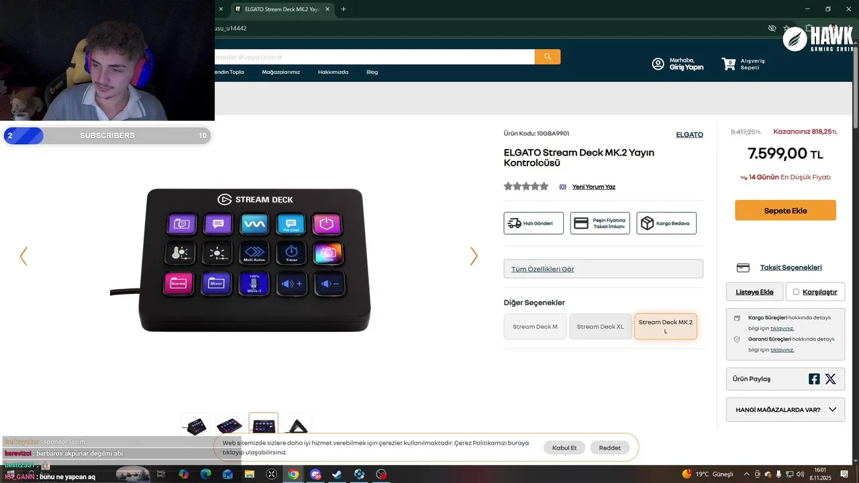Viewport: 859px width, 483px height.
Task: Open the ELGATO brand link
Action: [689, 135]
